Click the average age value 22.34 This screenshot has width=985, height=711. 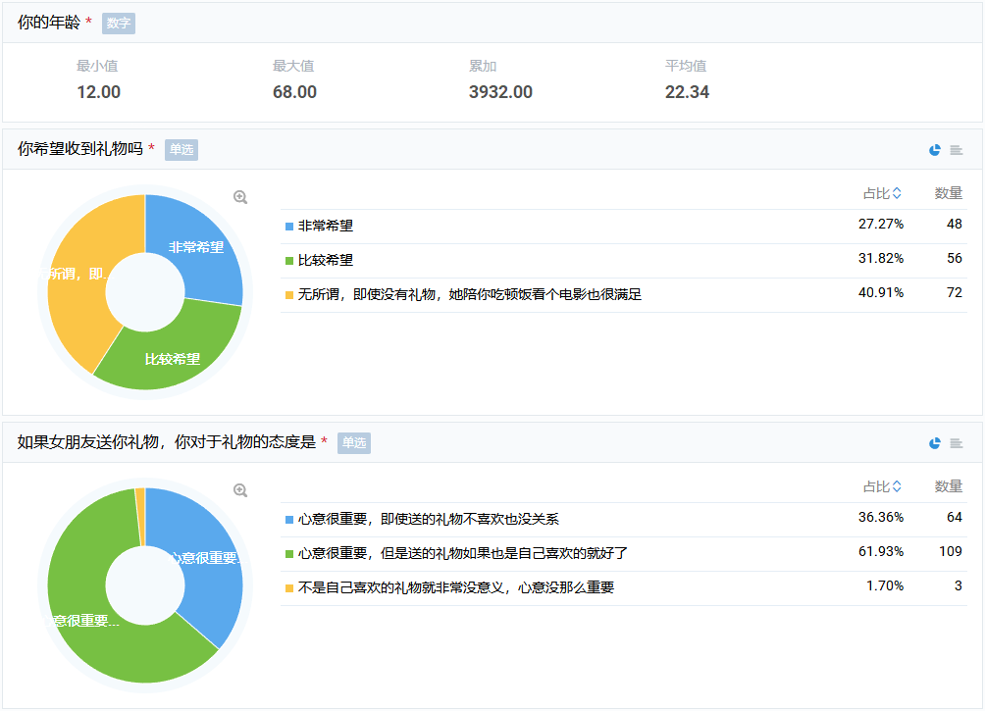[687, 92]
